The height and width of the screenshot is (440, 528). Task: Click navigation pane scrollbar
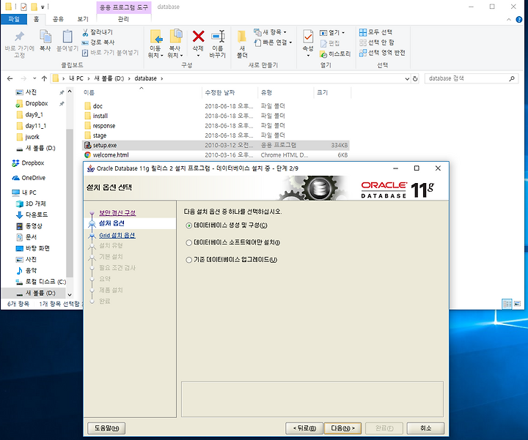[70, 204]
